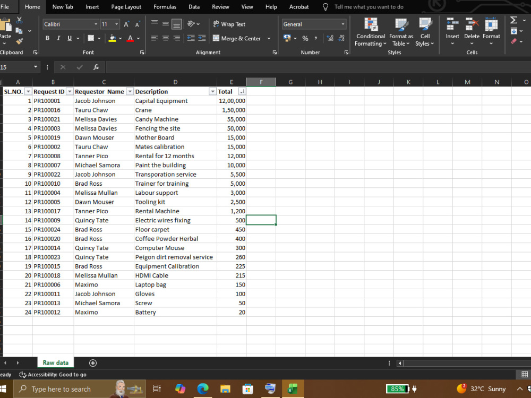Image resolution: width=531 pixels, height=398 pixels.
Task: Click the Tell me what you want search box
Action: (369, 7)
